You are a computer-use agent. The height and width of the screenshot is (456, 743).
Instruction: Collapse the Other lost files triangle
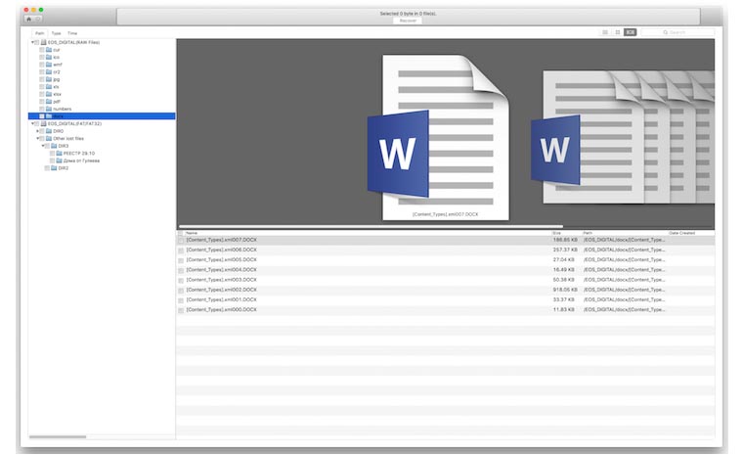pyautogui.click(x=38, y=139)
